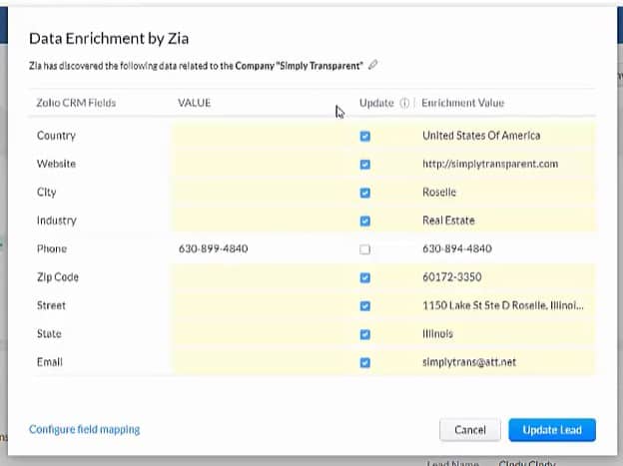Click the Industry field label

[57, 221]
